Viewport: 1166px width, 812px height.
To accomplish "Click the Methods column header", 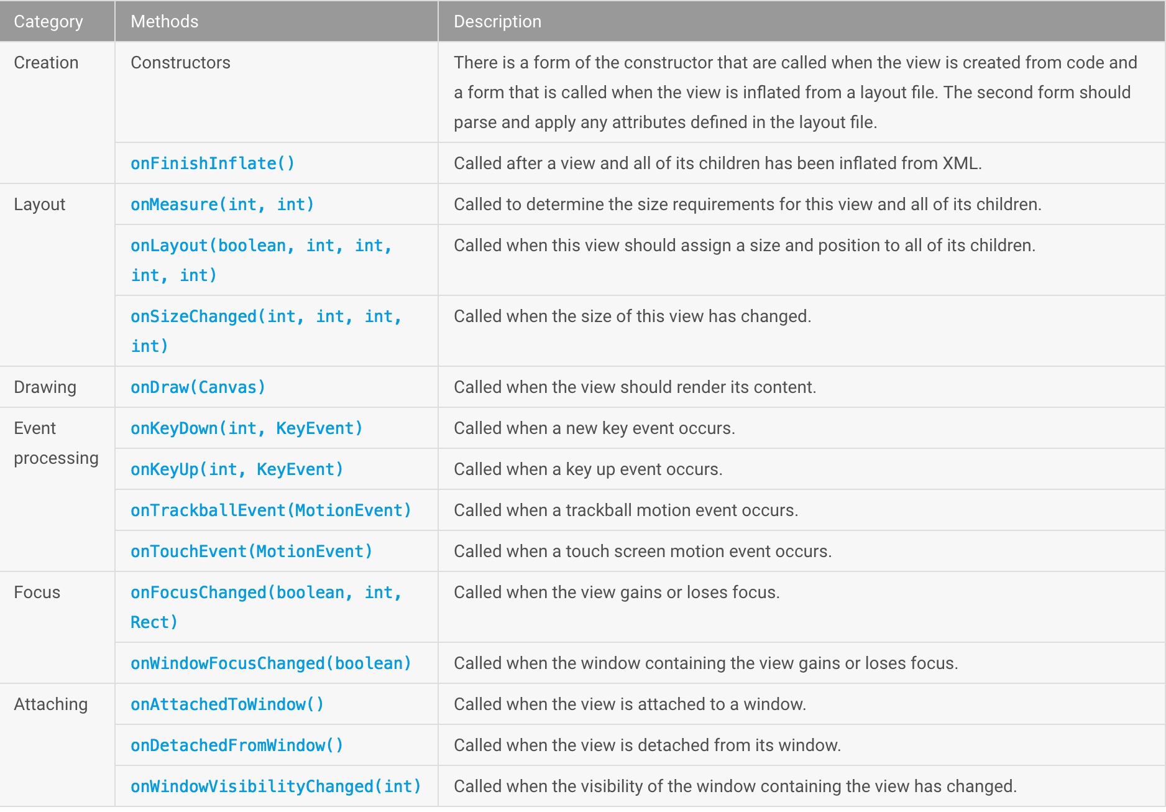I will click(164, 22).
